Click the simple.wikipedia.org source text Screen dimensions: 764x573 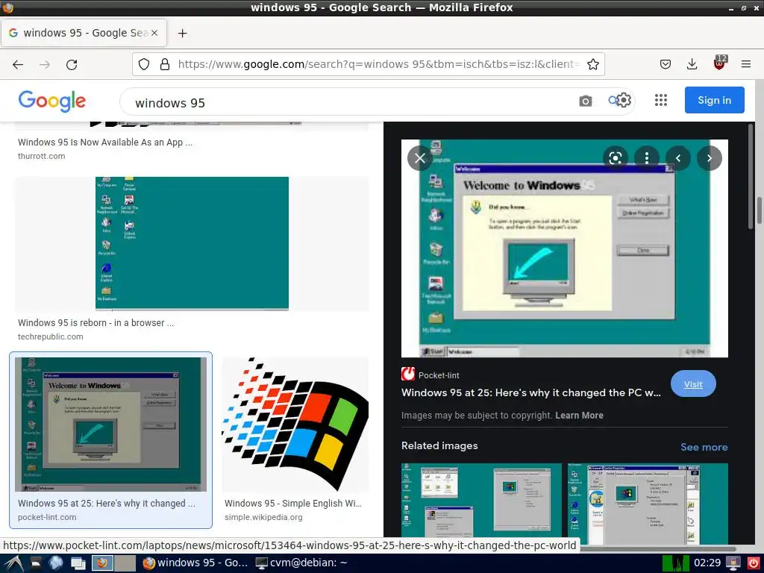tap(263, 517)
